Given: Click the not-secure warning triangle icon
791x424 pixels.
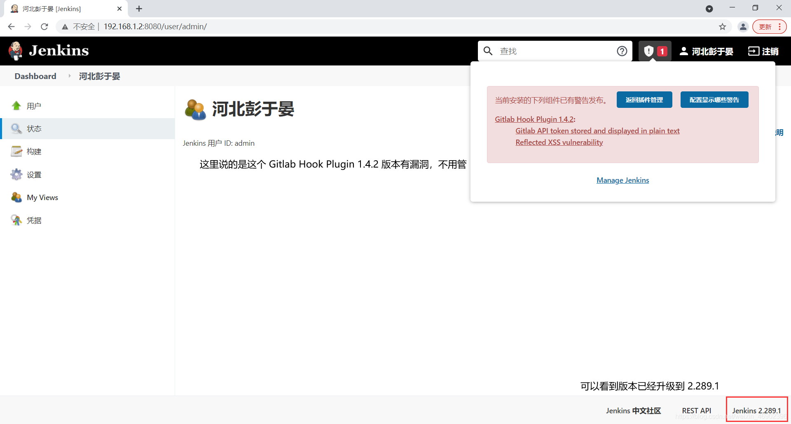Looking at the screenshot, I should pyautogui.click(x=65, y=27).
